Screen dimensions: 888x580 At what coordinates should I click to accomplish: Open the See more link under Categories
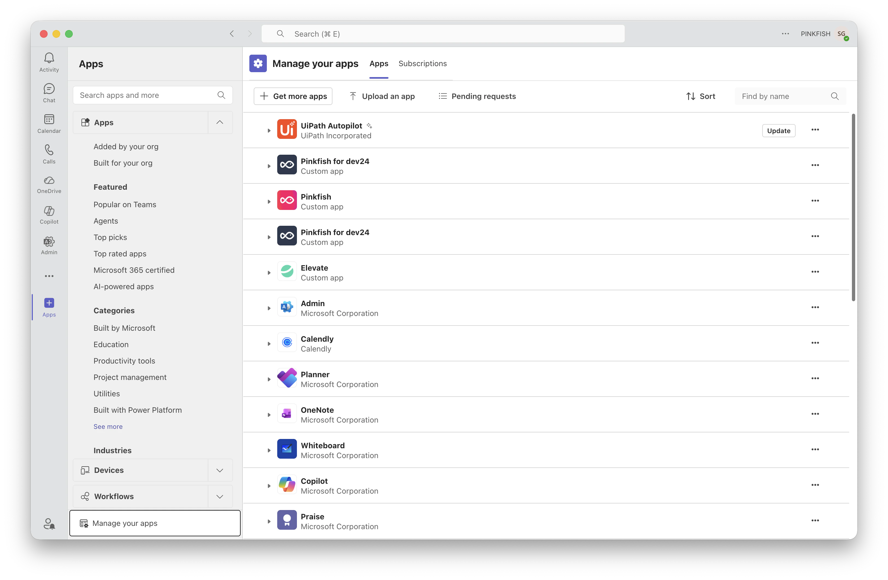[108, 426]
